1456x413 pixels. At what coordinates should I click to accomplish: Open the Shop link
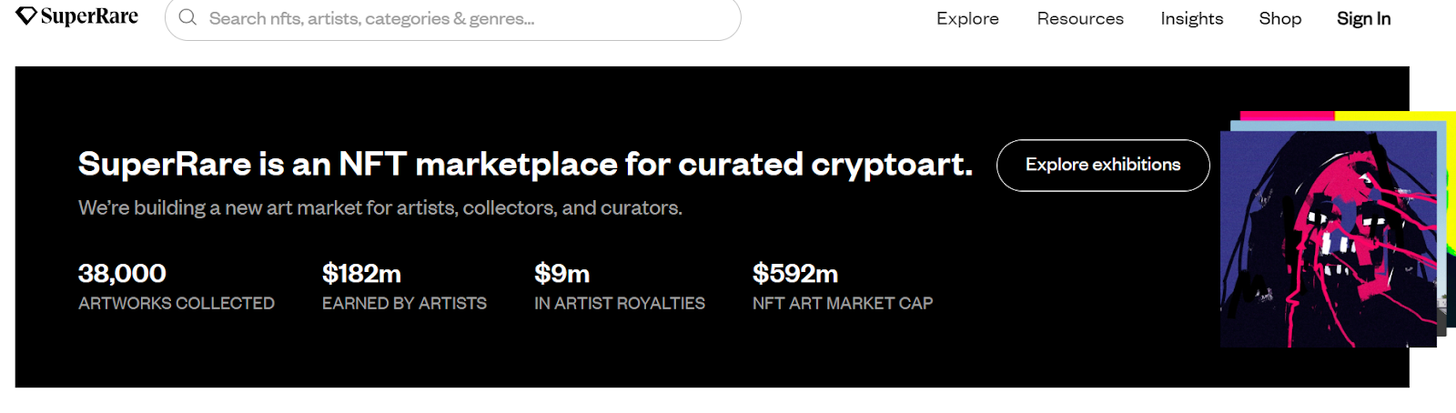coord(1279,18)
